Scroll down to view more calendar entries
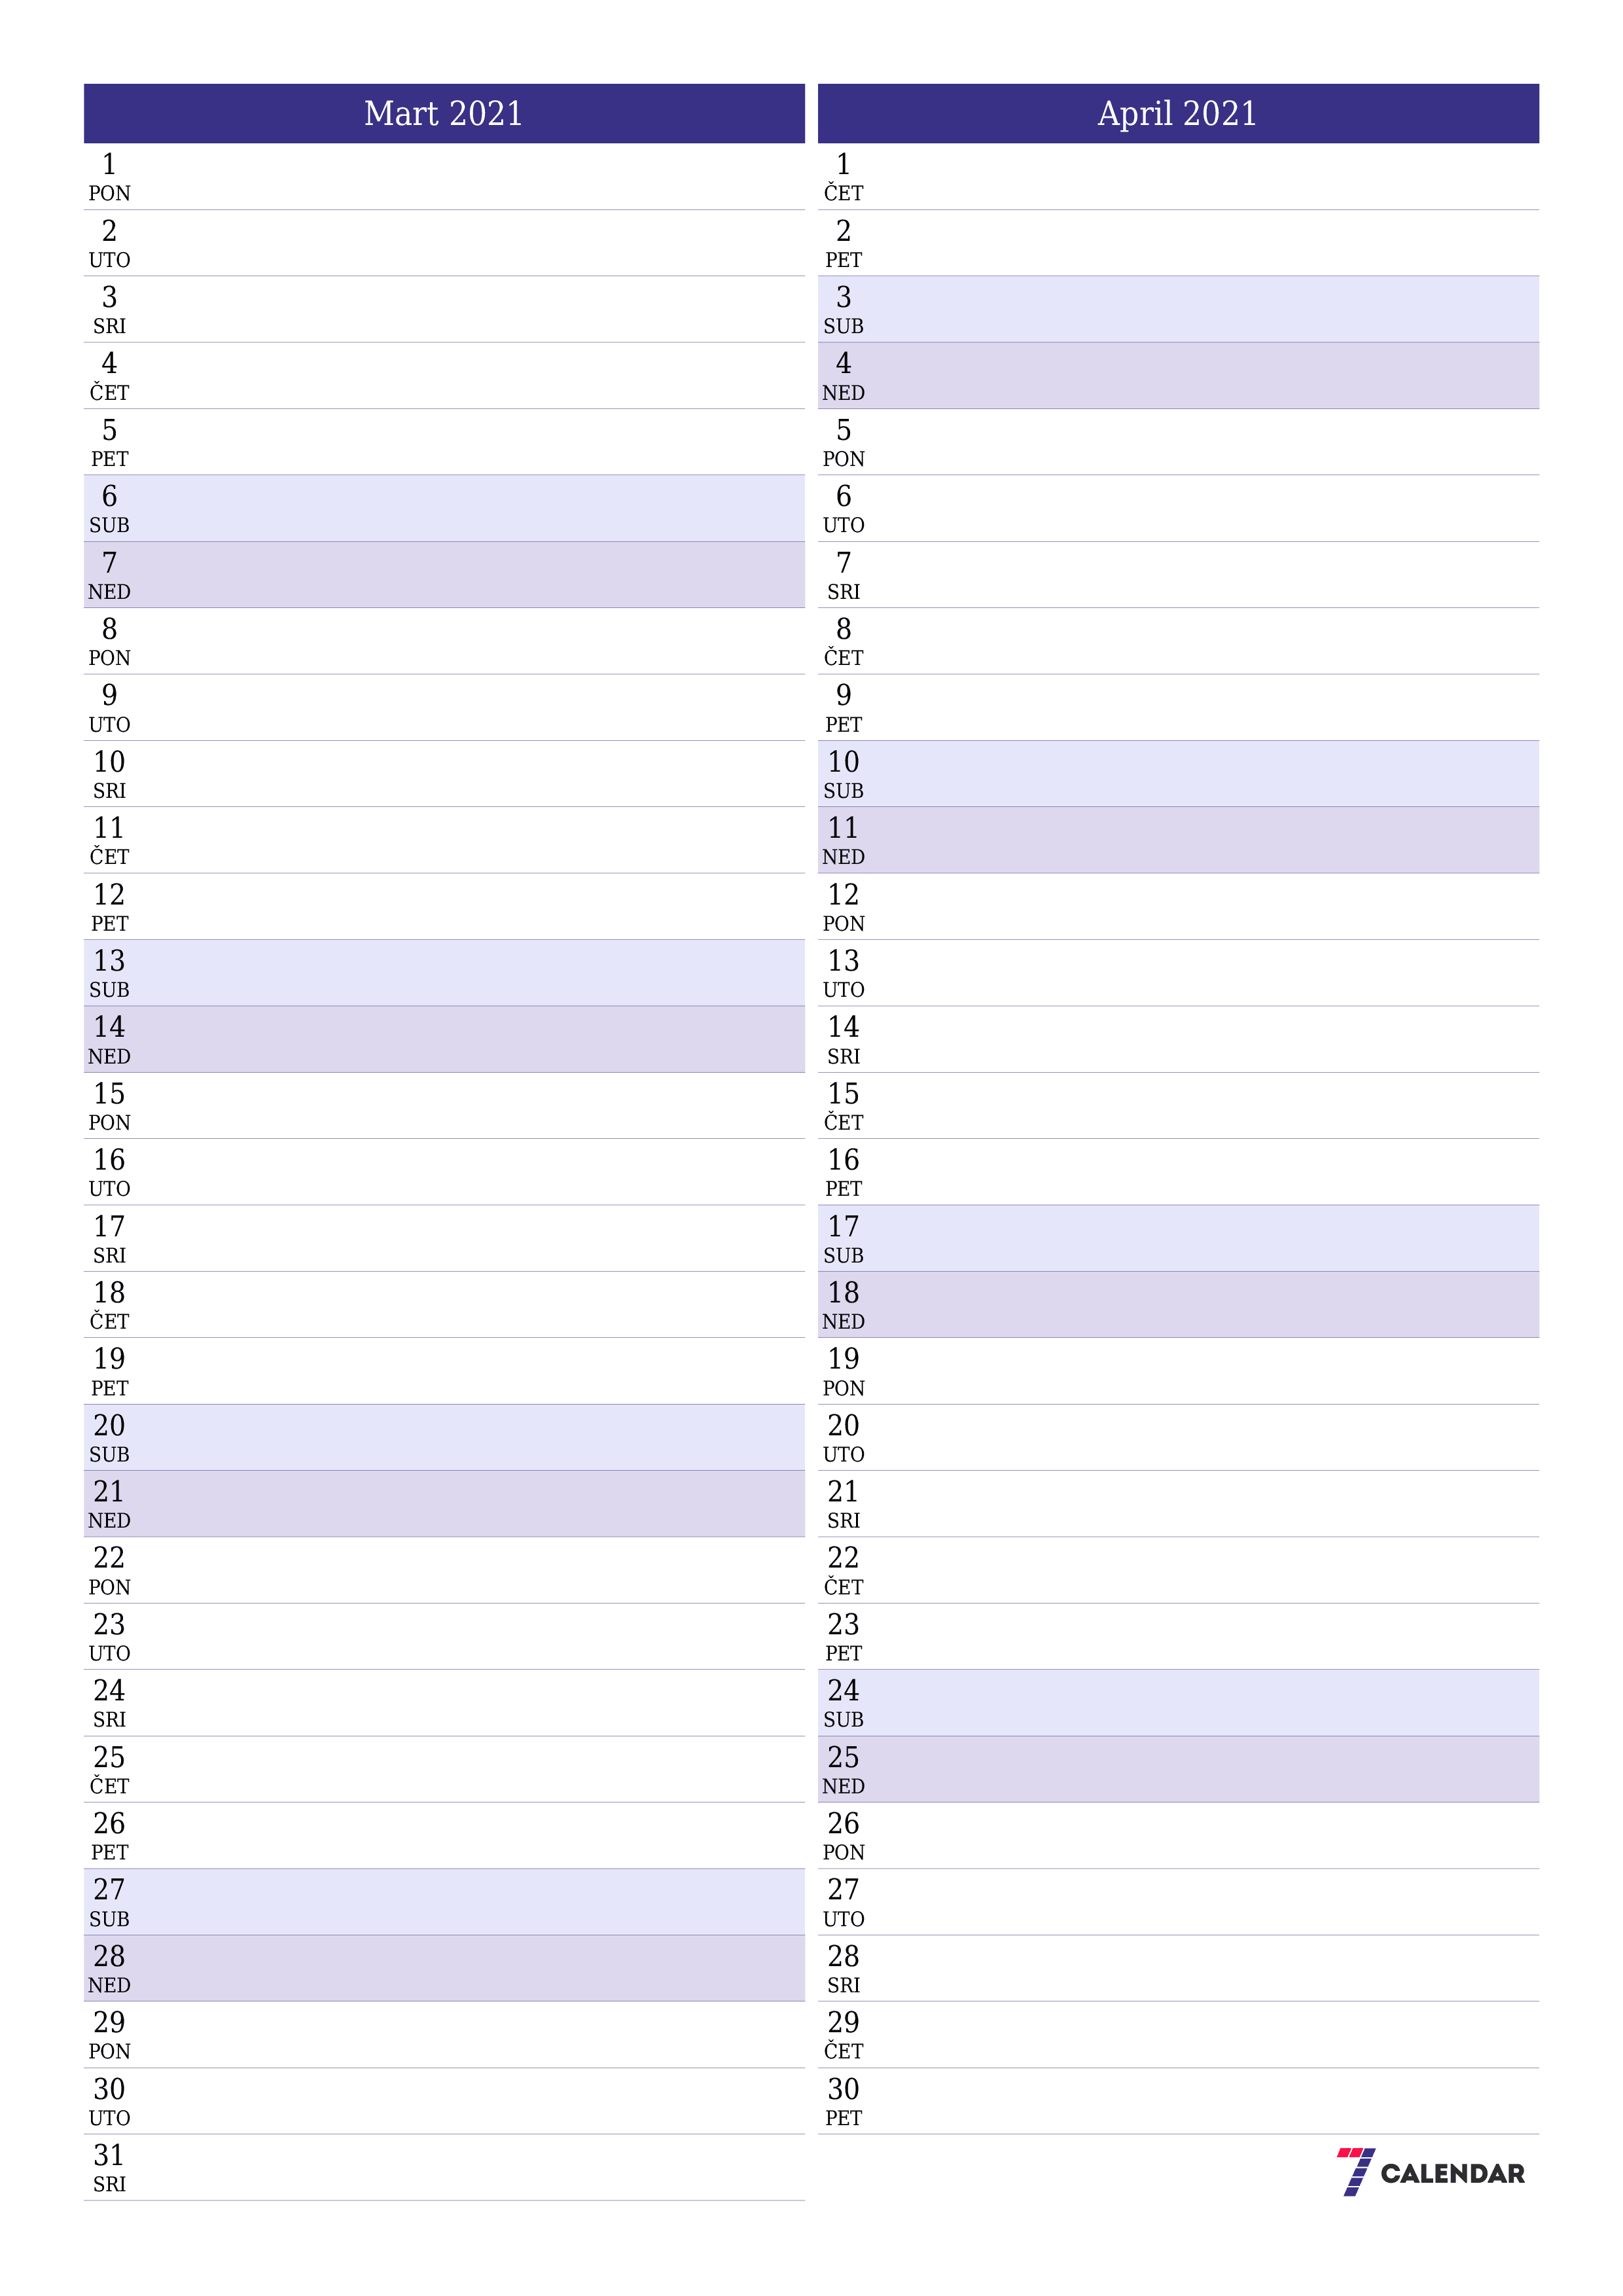 [811, 2249]
